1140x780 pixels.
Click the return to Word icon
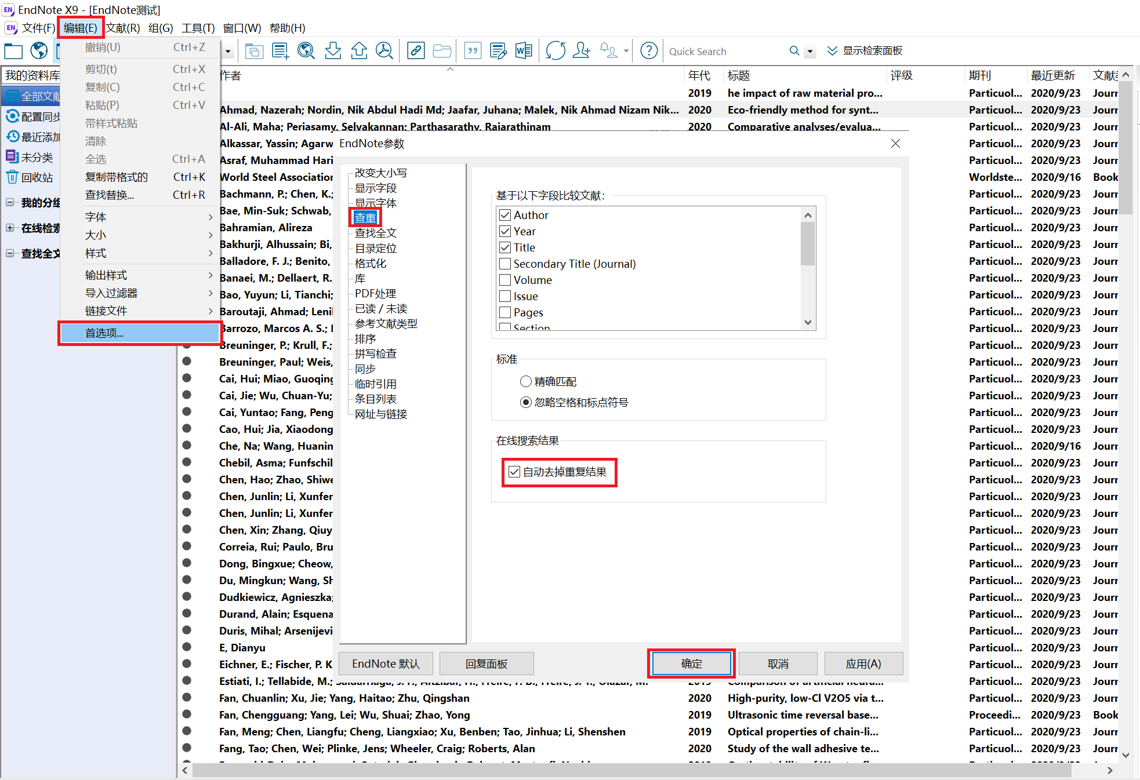(x=524, y=51)
